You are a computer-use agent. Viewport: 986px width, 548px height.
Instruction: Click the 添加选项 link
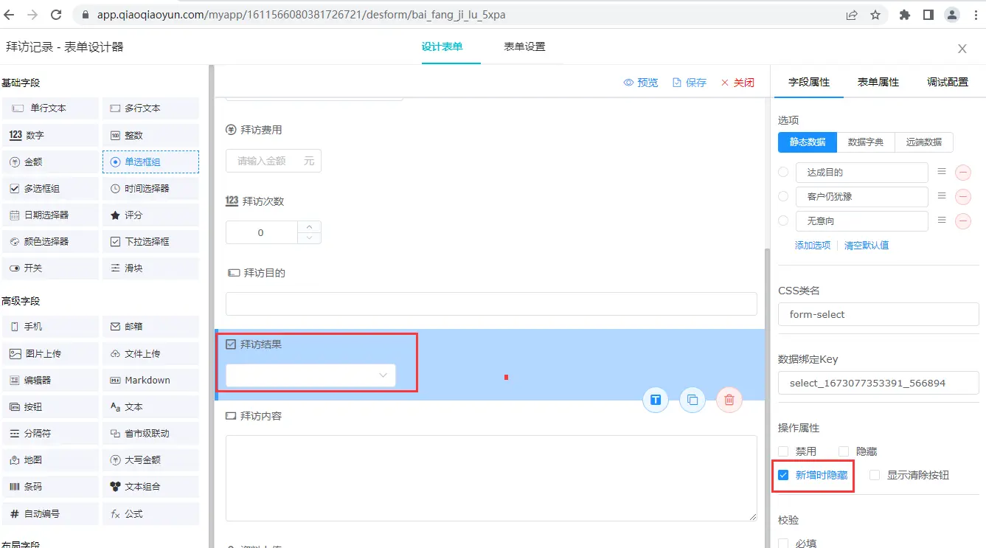(813, 245)
